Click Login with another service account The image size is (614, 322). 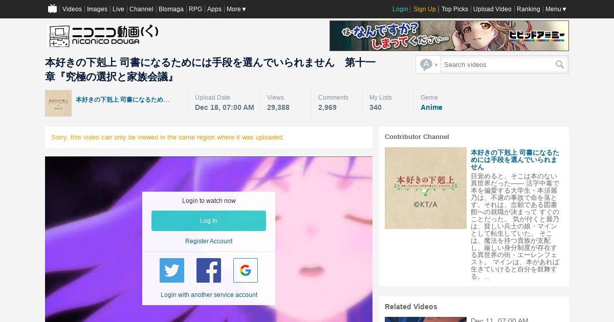(209, 295)
